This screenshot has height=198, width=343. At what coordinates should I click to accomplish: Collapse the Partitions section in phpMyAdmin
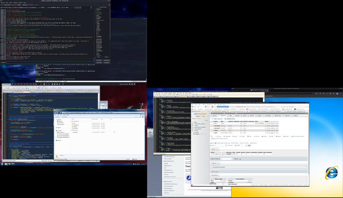point(215,163)
